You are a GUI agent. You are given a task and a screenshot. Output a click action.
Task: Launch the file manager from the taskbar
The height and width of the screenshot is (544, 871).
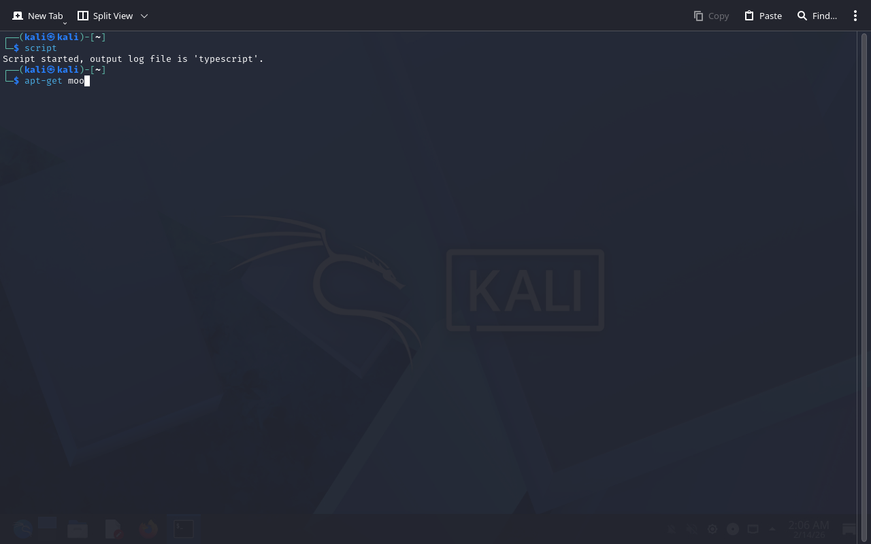pos(78,529)
